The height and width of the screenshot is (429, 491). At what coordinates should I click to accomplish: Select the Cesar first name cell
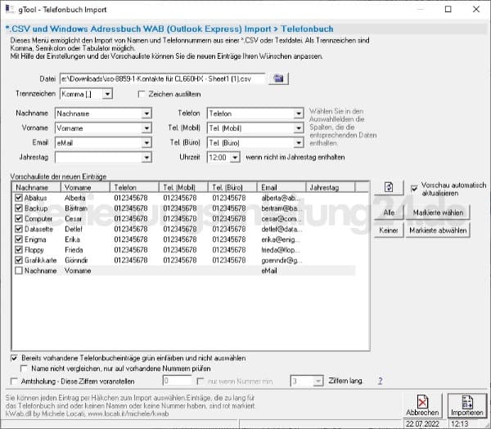(74, 218)
